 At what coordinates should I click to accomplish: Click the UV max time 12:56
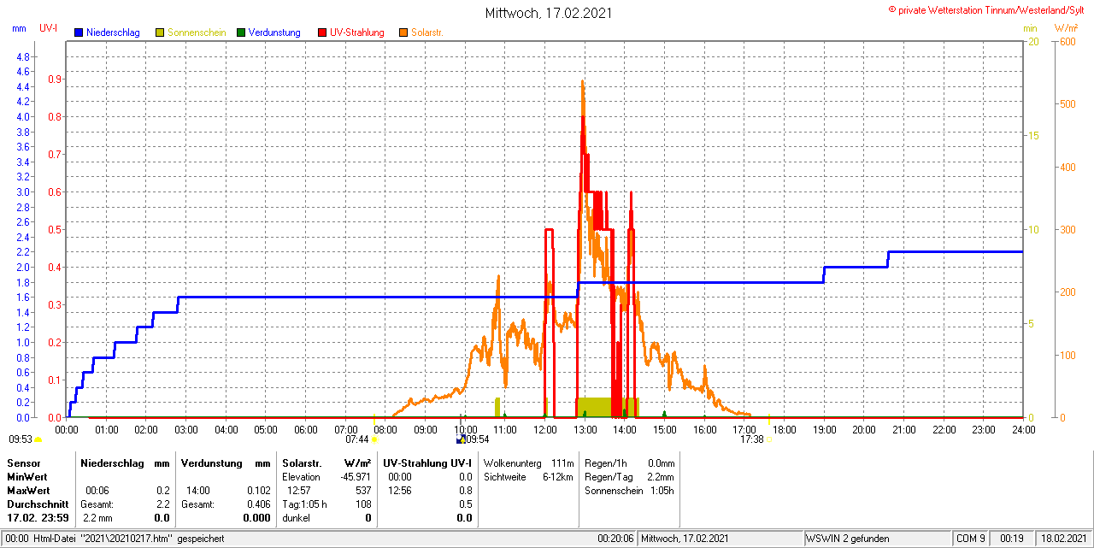coord(400,491)
